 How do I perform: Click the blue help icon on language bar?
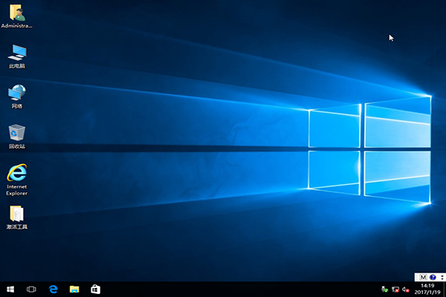tap(432, 277)
